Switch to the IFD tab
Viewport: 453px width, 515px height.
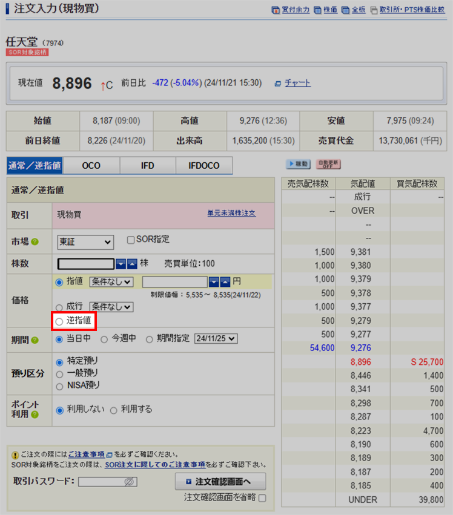(x=148, y=165)
